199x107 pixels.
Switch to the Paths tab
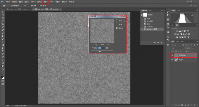182,42
